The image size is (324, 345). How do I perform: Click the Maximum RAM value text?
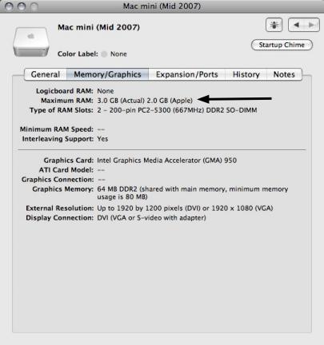[145, 101]
